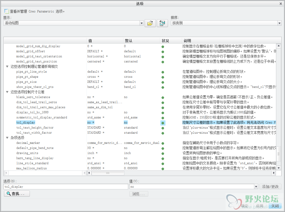Select the pipe_pt_size option
The image size is (285, 212).
point(26,82)
